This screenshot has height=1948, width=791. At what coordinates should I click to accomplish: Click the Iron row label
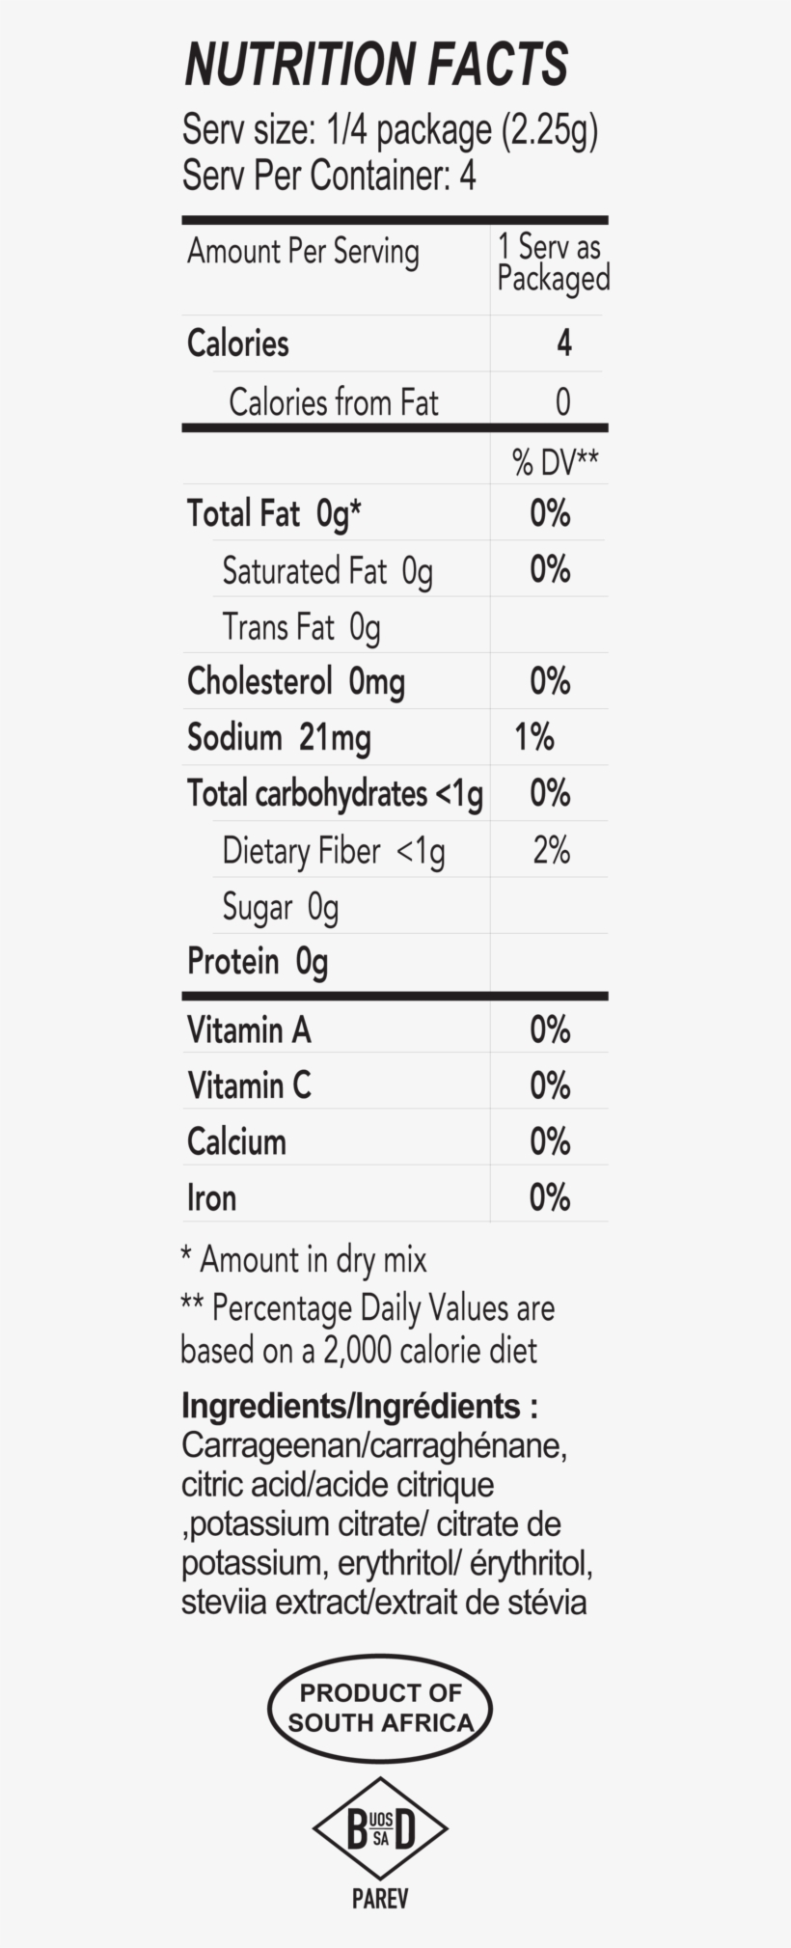pyautogui.click(x=211, y=1198)
